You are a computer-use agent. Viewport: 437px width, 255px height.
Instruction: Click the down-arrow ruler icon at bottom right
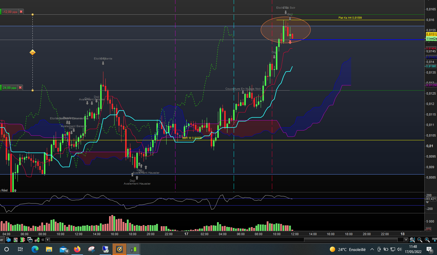coord(434,240)
